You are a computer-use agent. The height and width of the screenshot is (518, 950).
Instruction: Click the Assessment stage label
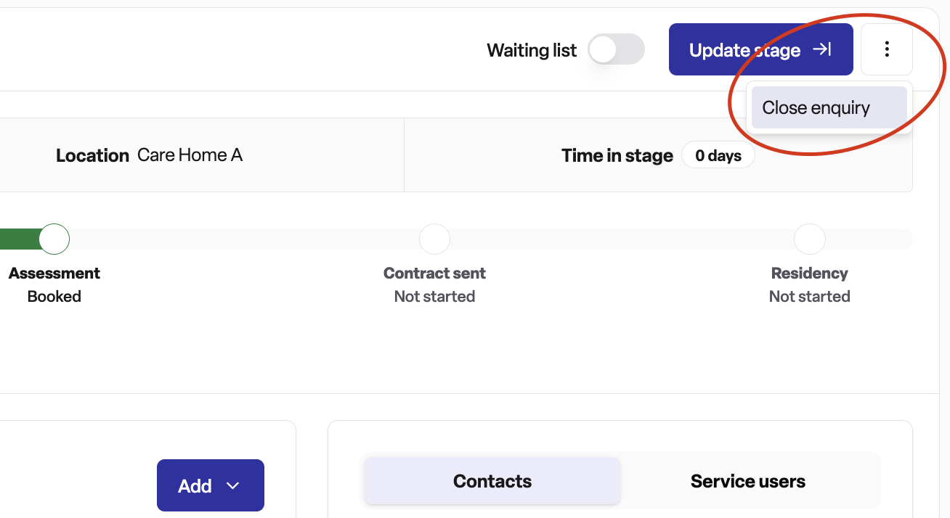click(54, 274)
